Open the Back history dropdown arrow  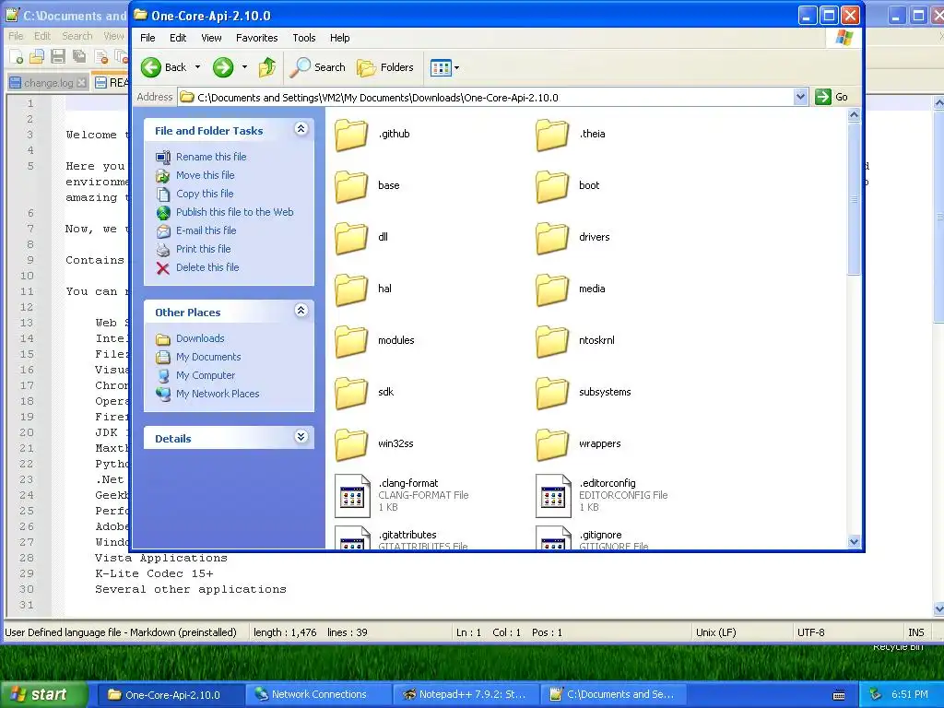click(x=197, y=67)
